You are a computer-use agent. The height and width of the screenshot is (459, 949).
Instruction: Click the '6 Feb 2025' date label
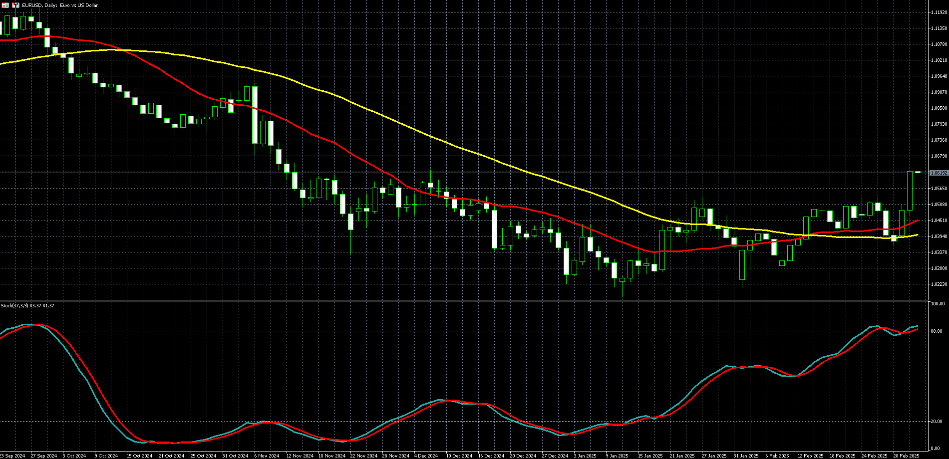click(x=777, y=456)
